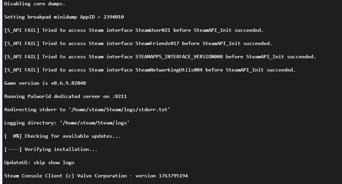
Task: Click the '/home/steam/Steam/logs' logging directory path
Action: (95, 123)
